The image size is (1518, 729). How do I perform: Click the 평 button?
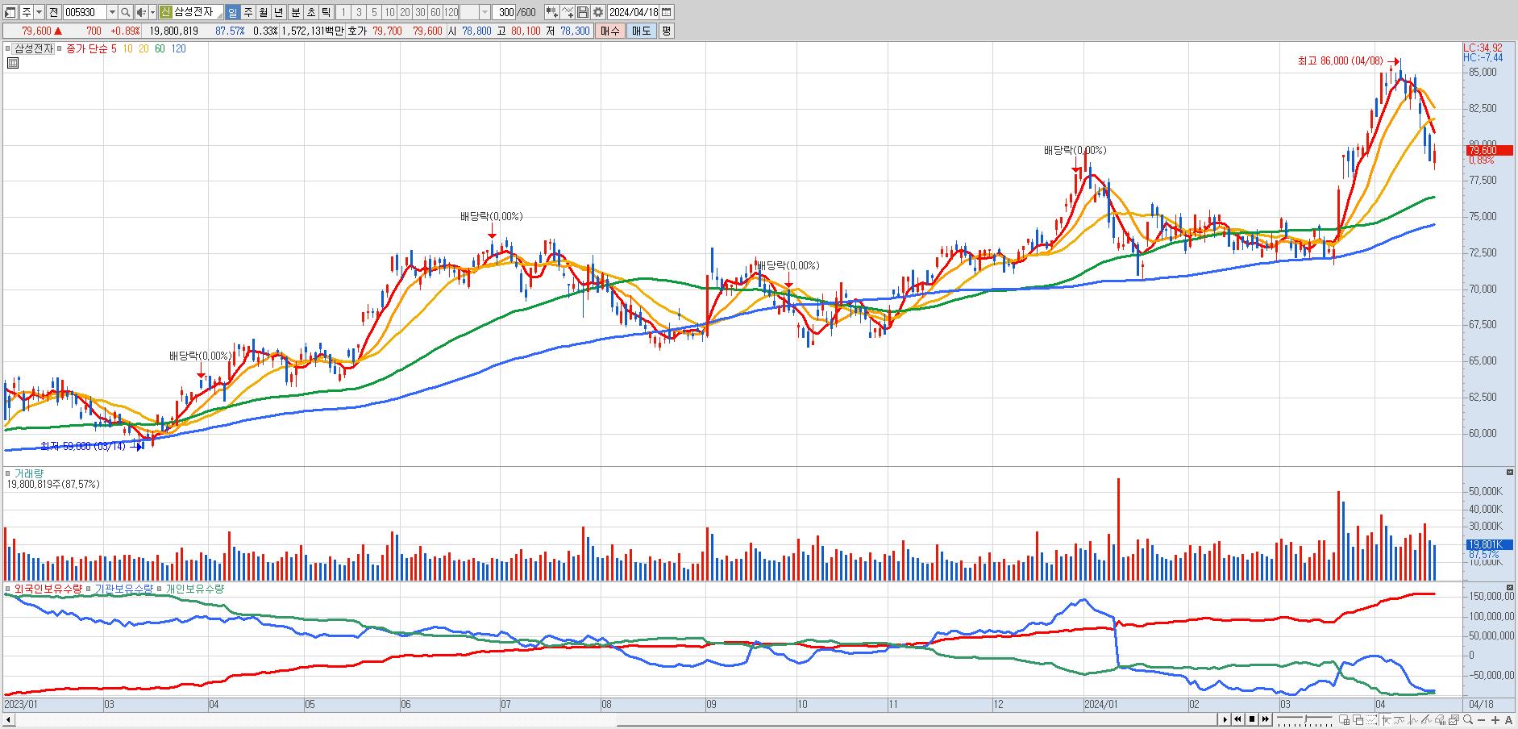pyautogui.click(x=667, y=31)
